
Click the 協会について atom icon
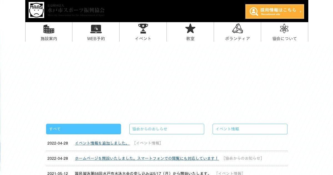tap(284, 29)
